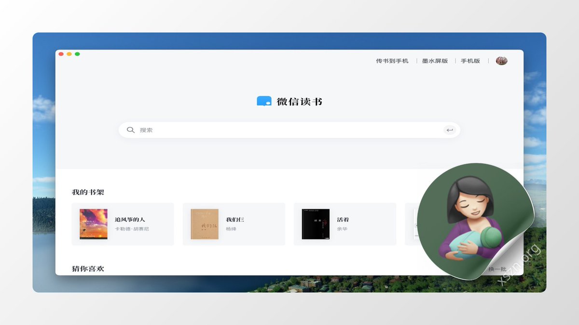Click the magnifier icon in search bar
The height and width of the screenshot is (325, 579).
(x=130, y=130)
